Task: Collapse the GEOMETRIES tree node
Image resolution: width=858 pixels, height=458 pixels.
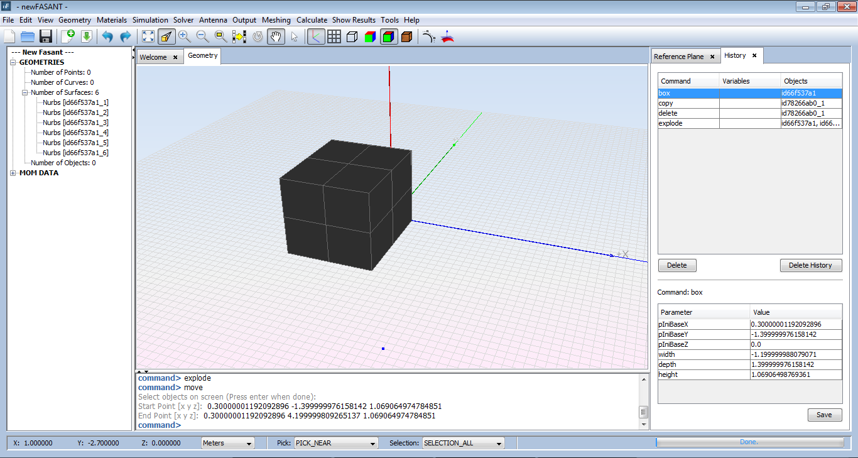Action: click(x=14, y=62)
